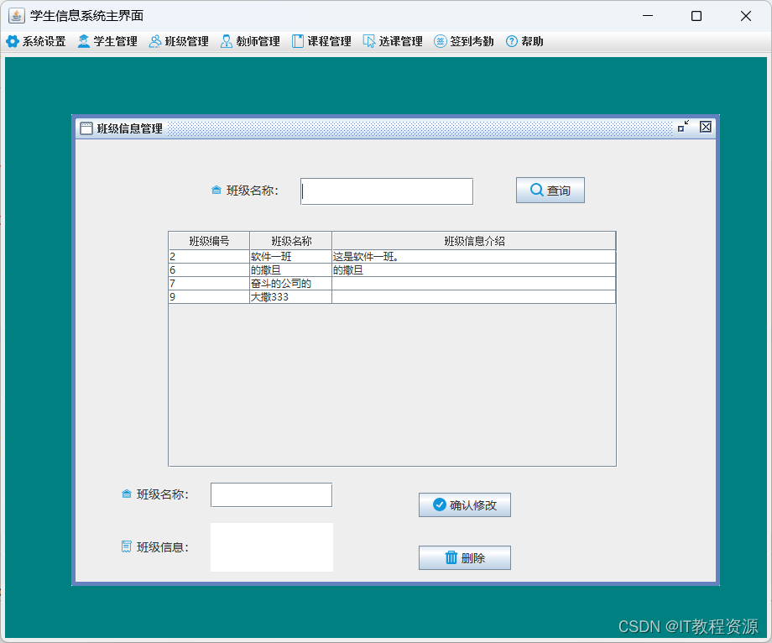This screenshot has width=772, height=643.
Task: Close the 班级信息管理 internal window
Action: coord(706,127)
